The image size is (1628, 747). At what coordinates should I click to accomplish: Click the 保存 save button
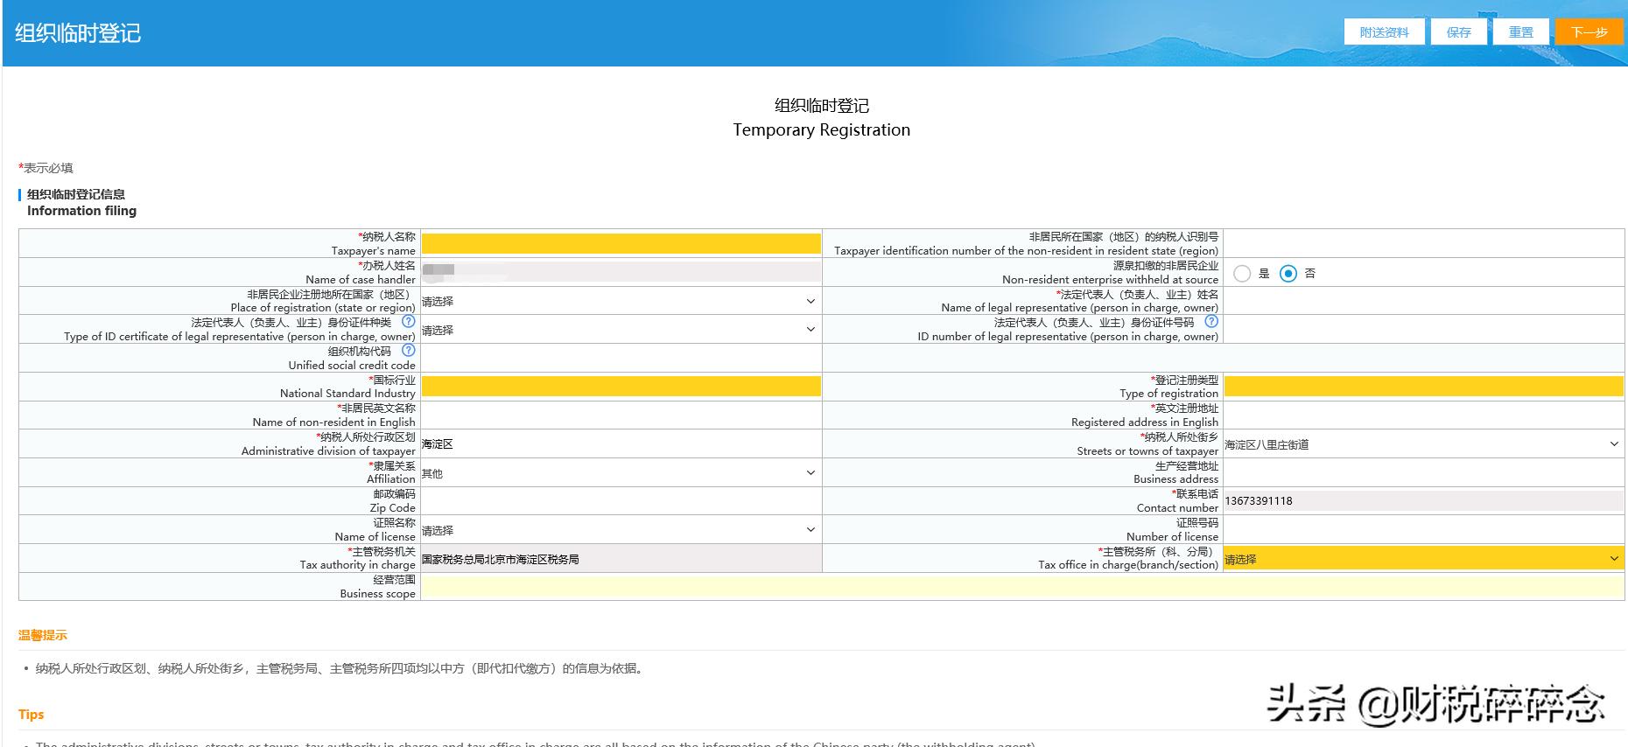1458,32
